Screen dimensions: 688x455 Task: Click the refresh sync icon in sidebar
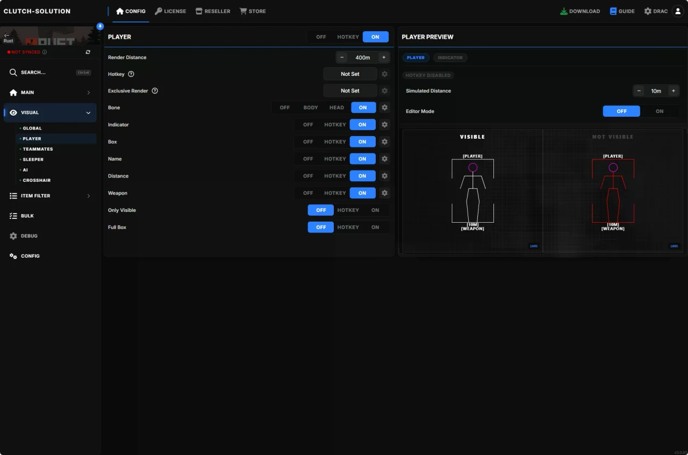coord(88,52)
